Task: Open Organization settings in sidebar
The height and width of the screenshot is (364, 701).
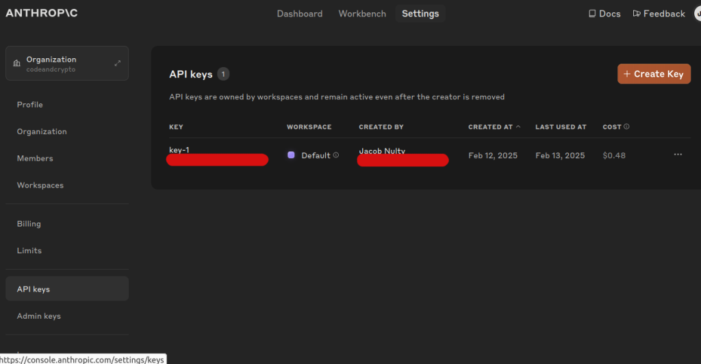Action: [42, 131]
